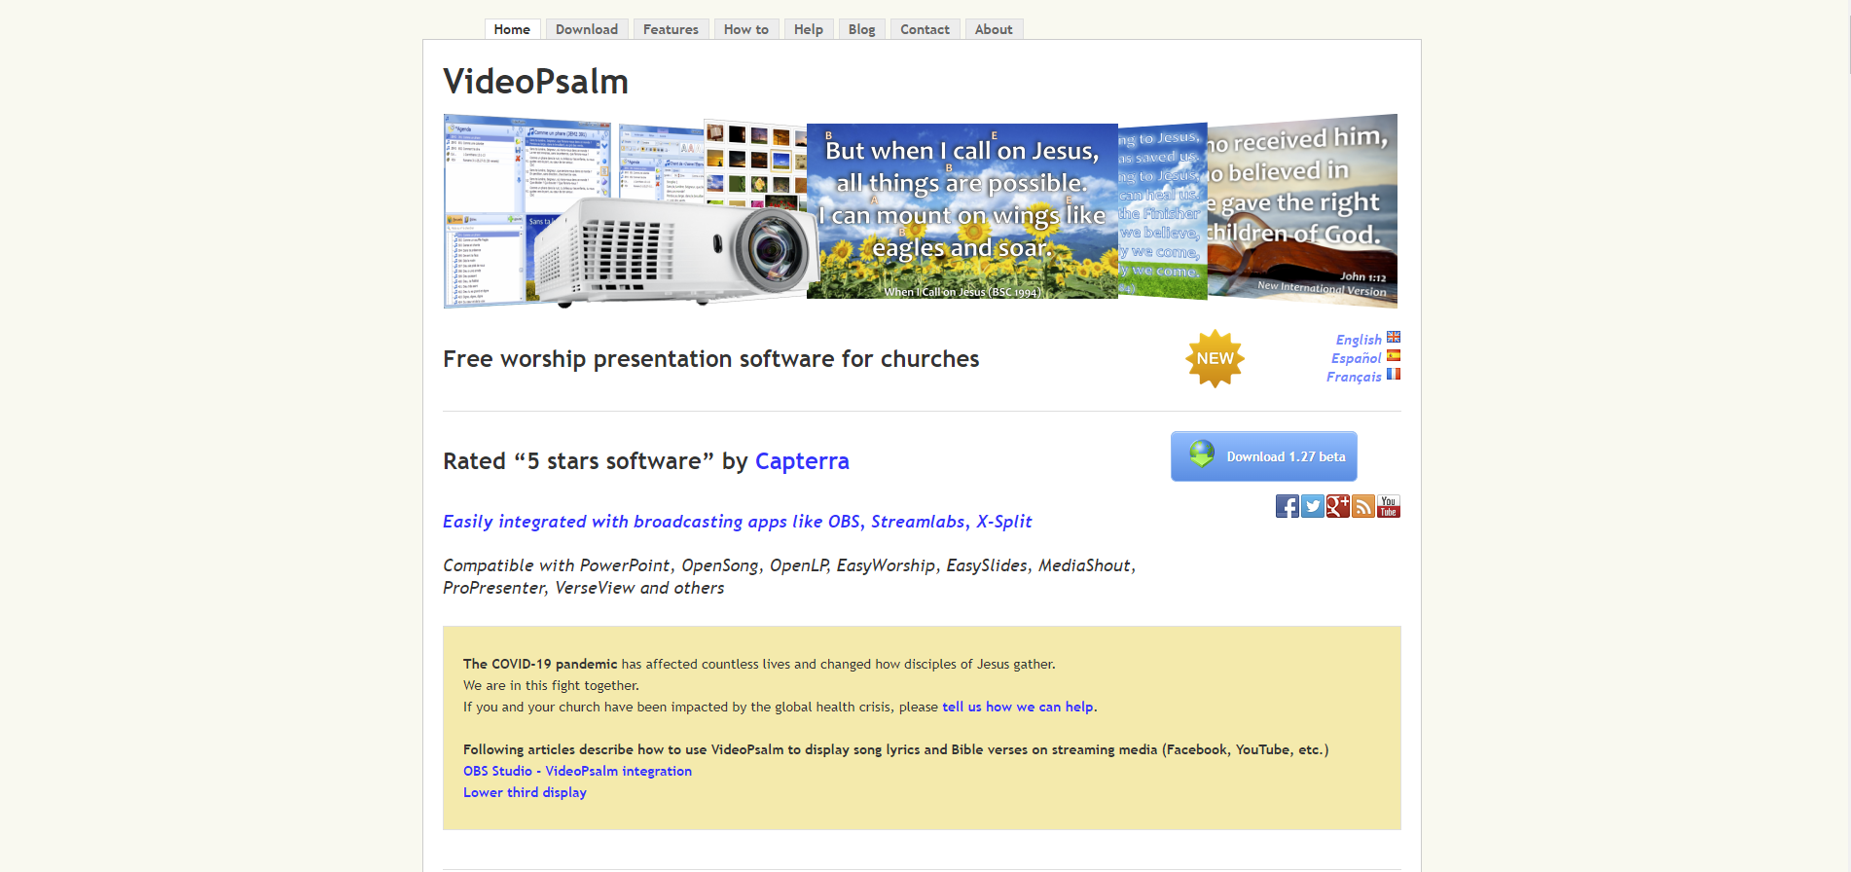Click the UK flag icon
Screen dimensions: 1851x872
[1394, 337]
